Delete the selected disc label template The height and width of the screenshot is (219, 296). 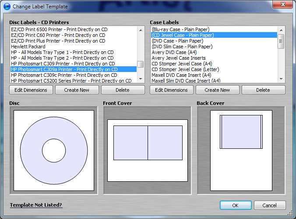pyautogui.click(x=123, y=90)
